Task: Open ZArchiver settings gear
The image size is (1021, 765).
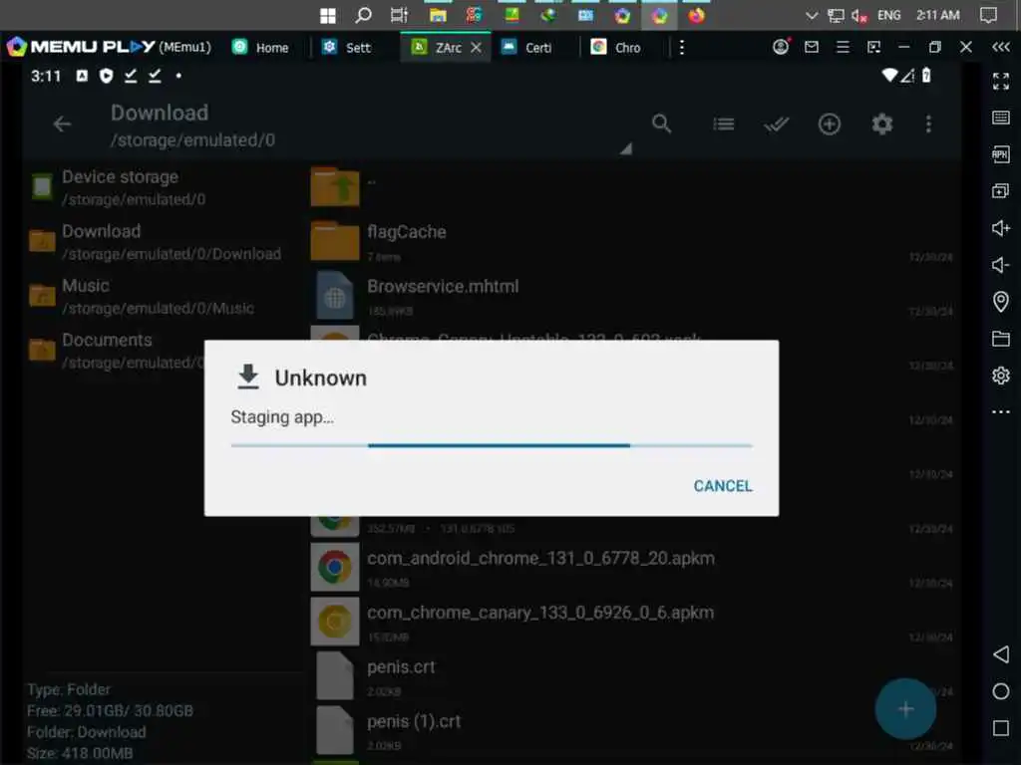Action: click(881, 124)
